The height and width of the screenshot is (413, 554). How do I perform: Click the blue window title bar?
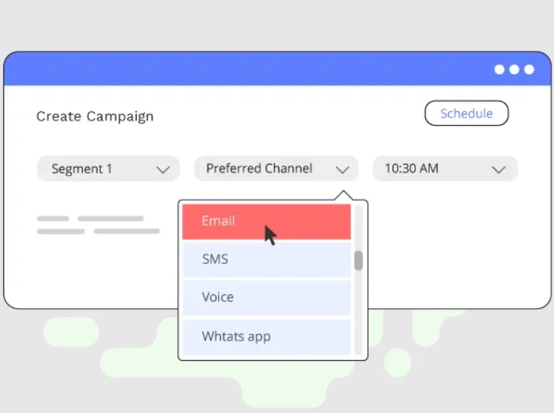(277, 69)
